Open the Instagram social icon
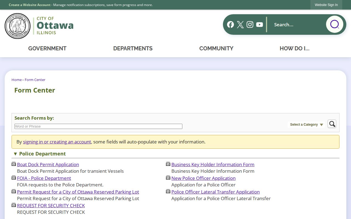351x219 pixels. pyautogui.click(x=250, y=25)
